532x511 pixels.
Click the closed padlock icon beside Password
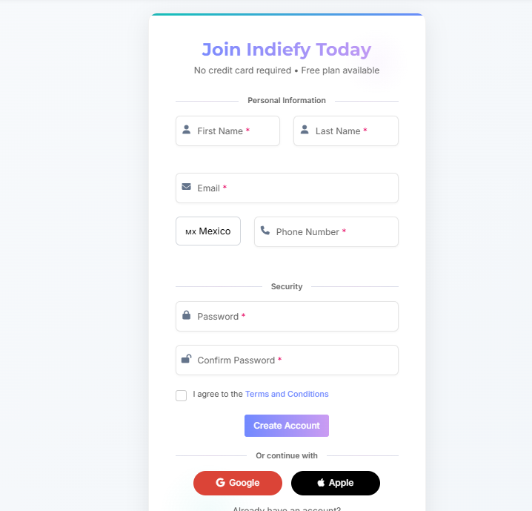(x=186, y=315)
